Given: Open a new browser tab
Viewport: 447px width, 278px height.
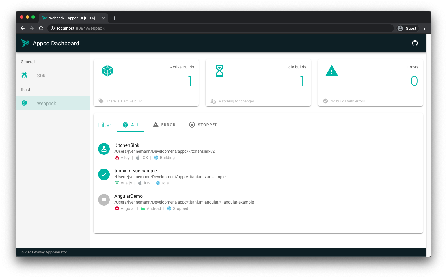Looking at the screenshot, I should pyautogui.click(x=114, y=18).
